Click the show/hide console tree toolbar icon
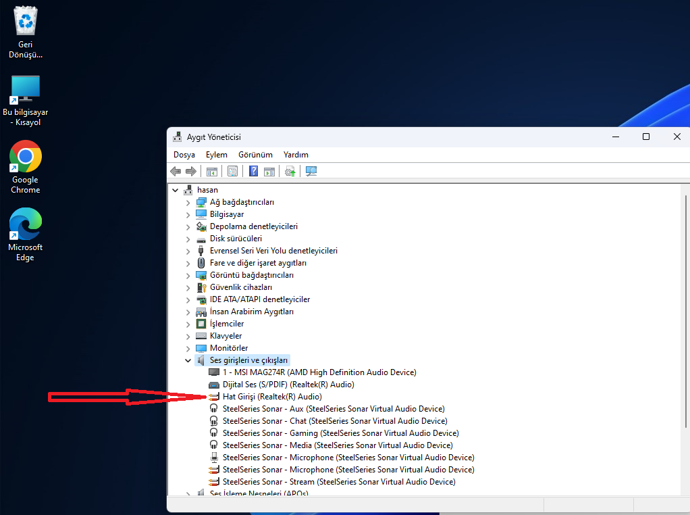The image size is (690, 515). click(212, 172)
